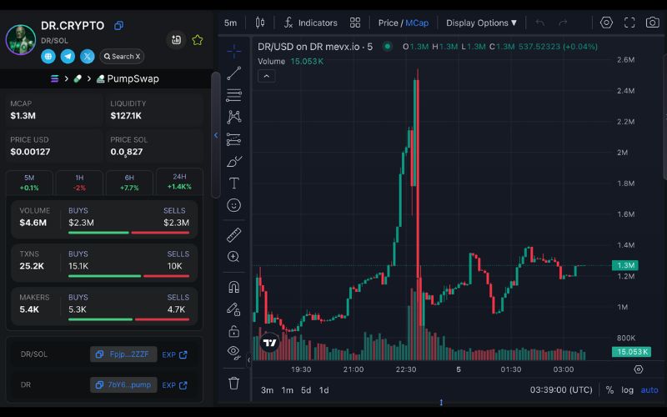The height and width of the screenshot is (417, 667).
Task: Select the 24H change tab
Action: pyautogui.click(x=179, y=182)
